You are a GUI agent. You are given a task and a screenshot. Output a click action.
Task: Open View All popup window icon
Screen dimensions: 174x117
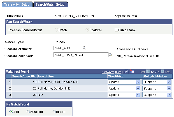point(126,71)
